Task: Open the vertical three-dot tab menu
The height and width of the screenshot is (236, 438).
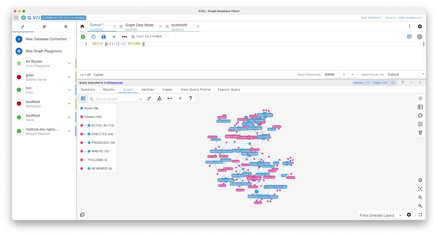Action: tap(410, 26)
